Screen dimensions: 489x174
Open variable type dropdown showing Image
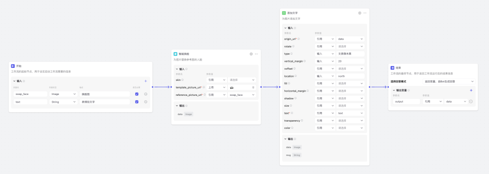pos(63,94)
